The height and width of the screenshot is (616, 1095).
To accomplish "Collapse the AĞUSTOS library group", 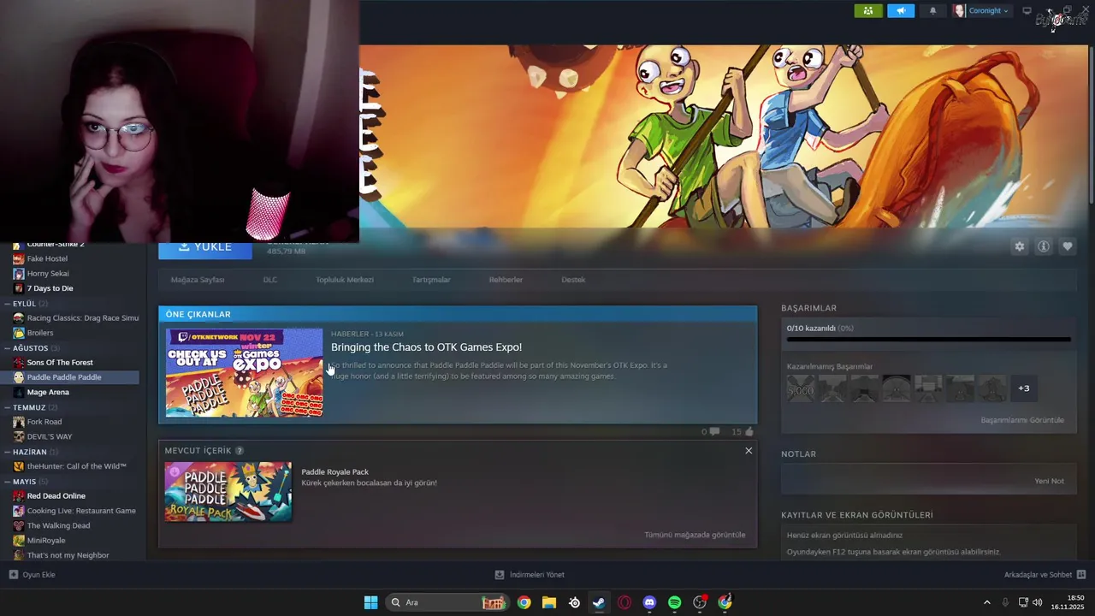I will [7, 348].
